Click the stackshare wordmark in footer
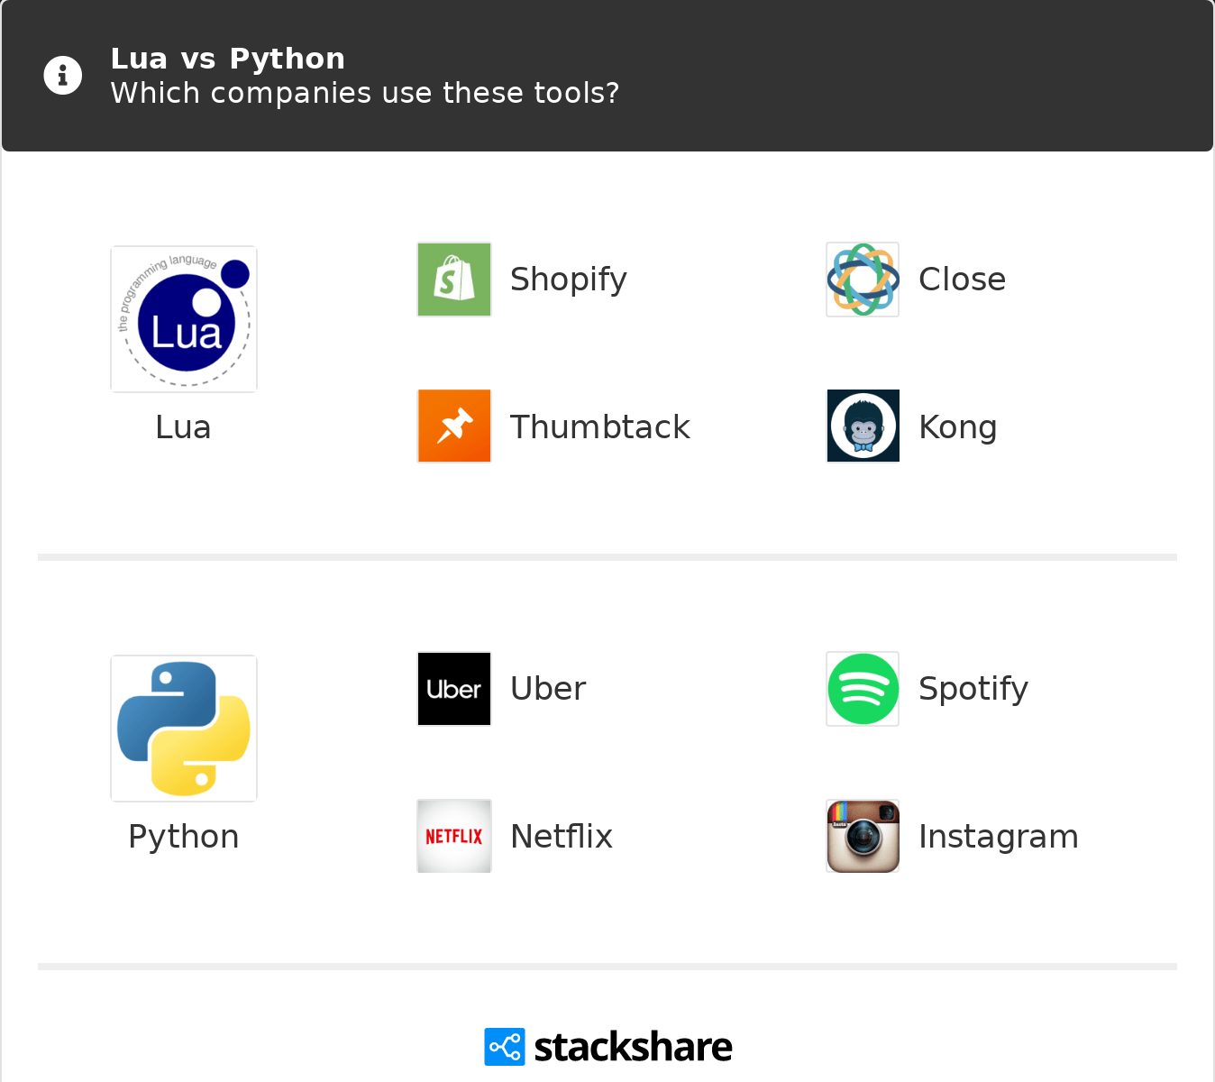This screenshot has height=1082, width=1215. [x=633, y=1047]
